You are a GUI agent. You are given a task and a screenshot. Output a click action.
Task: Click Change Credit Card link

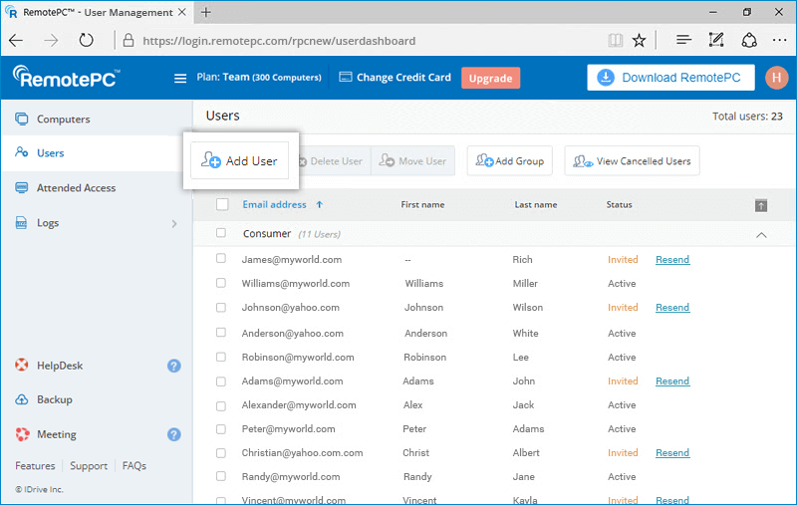[395, 78]
